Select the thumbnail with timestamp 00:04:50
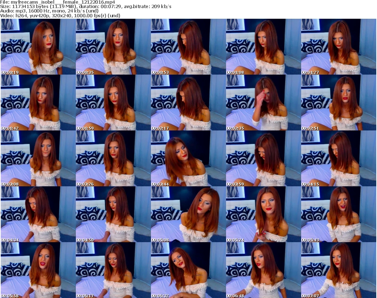 [x=113, y=214]
